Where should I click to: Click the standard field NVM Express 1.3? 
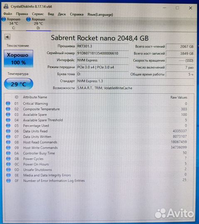click(135, 81)
